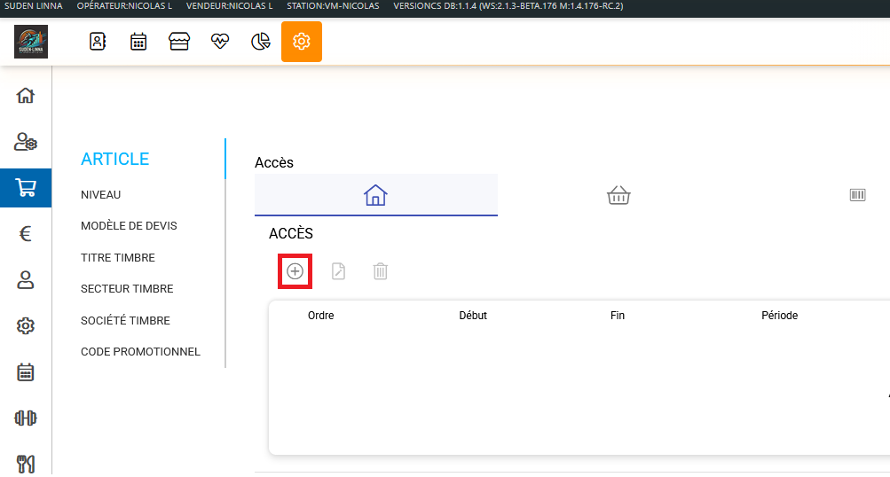Click the delete access trash icon
This screenshot has width=890, height=477.
[x=380, y=271]
